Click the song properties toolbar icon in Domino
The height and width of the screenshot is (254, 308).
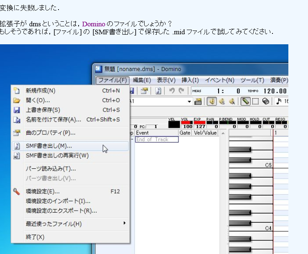coord(144,91)
